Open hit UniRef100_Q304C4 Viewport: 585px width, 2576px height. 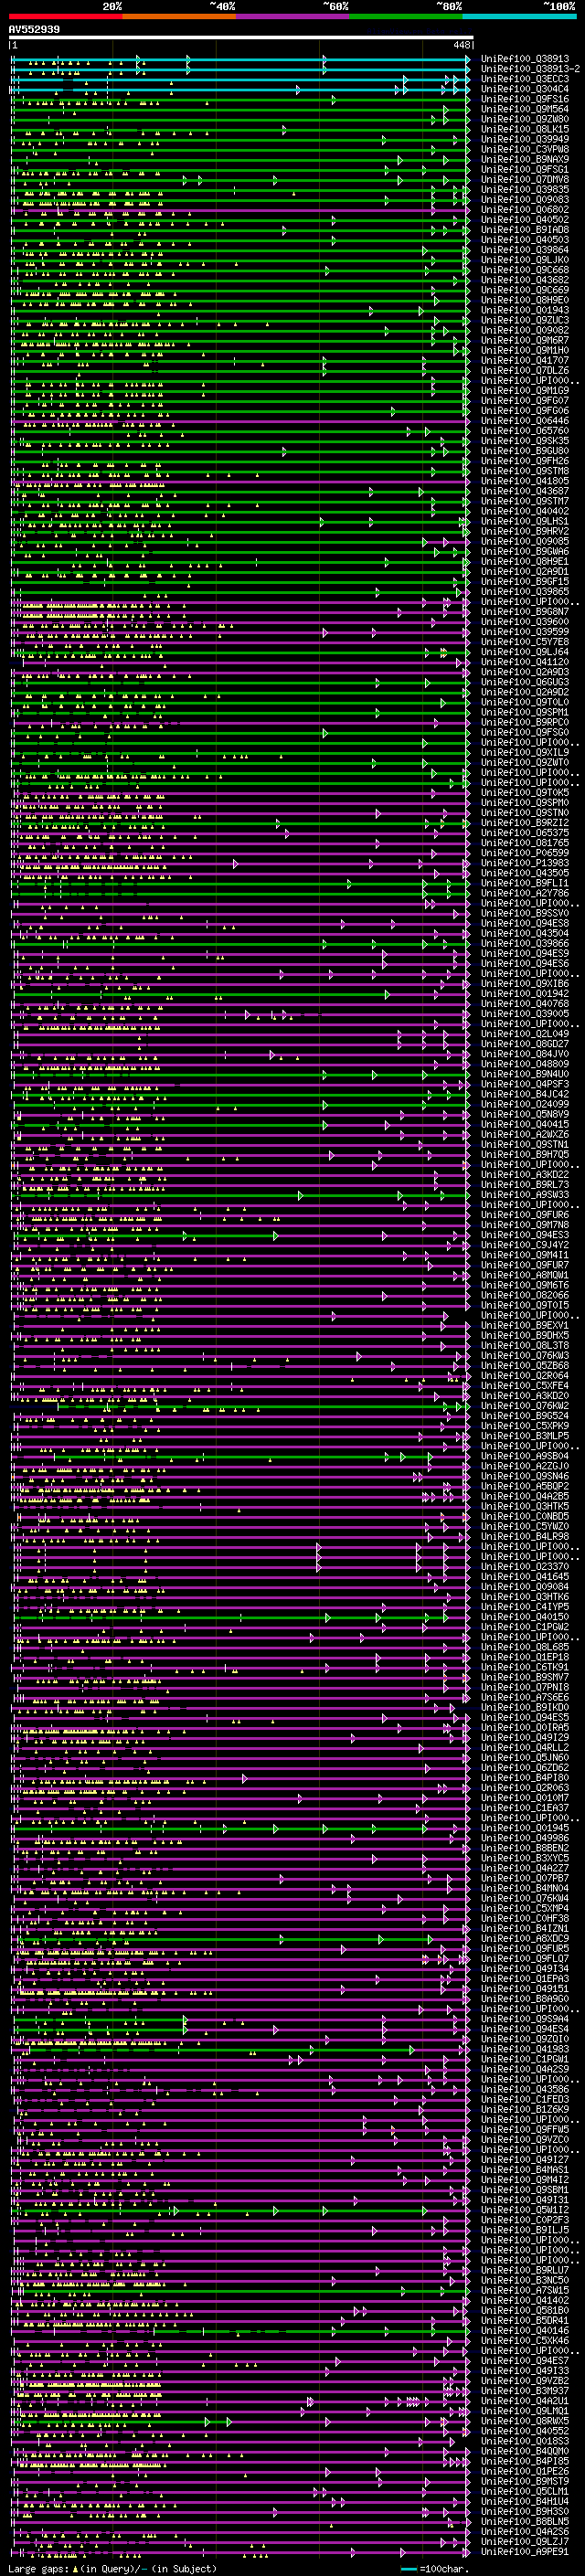(x=525, y=89)
